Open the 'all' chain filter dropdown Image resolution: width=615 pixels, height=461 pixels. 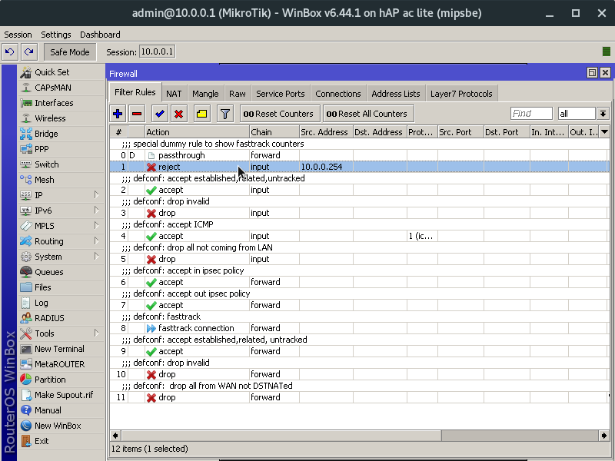(603, 114)
